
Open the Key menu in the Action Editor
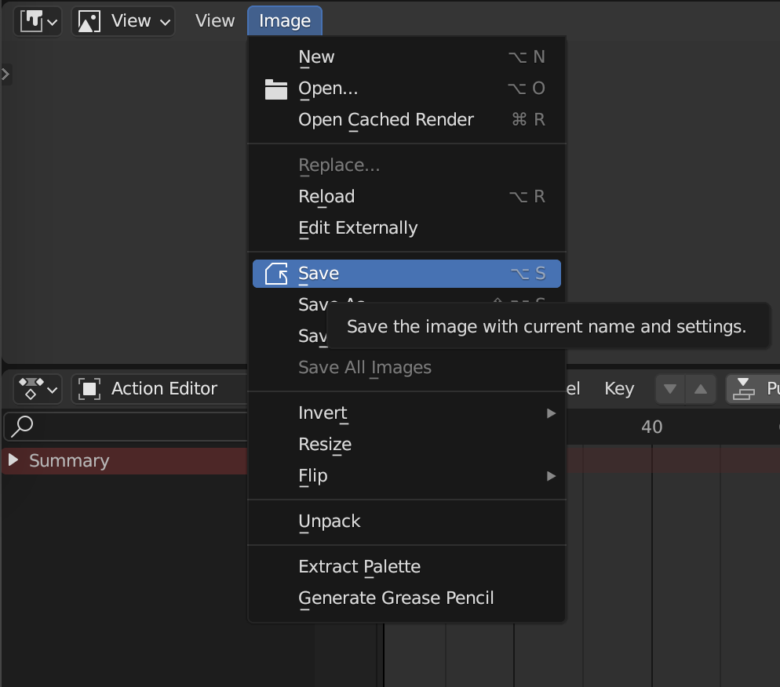619,389
